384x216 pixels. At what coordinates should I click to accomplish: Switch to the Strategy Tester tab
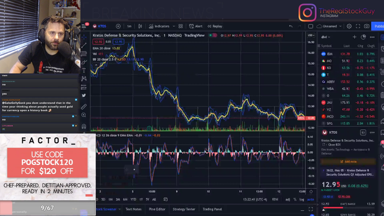click(x=184, y=209)
